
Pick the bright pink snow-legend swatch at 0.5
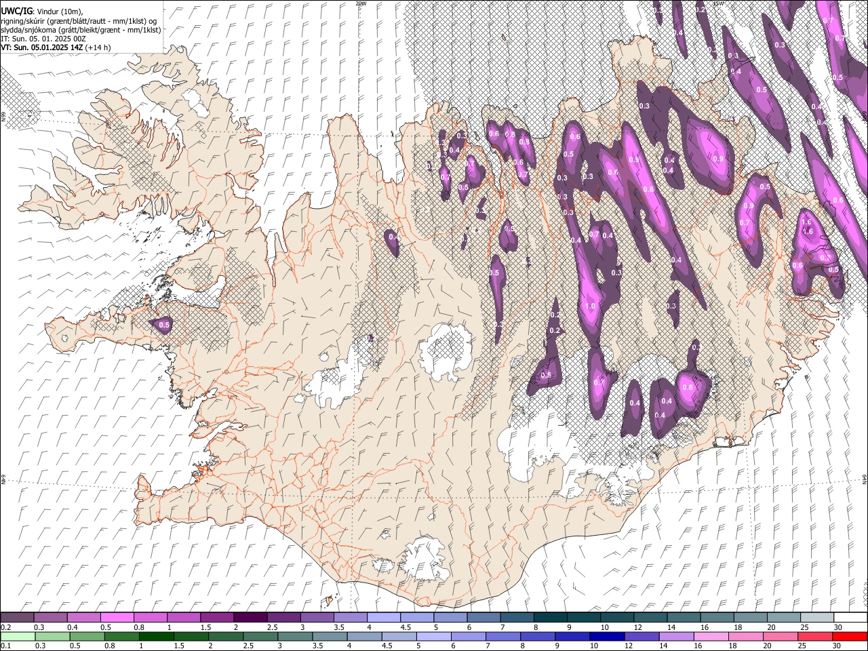tap(117, 617)
